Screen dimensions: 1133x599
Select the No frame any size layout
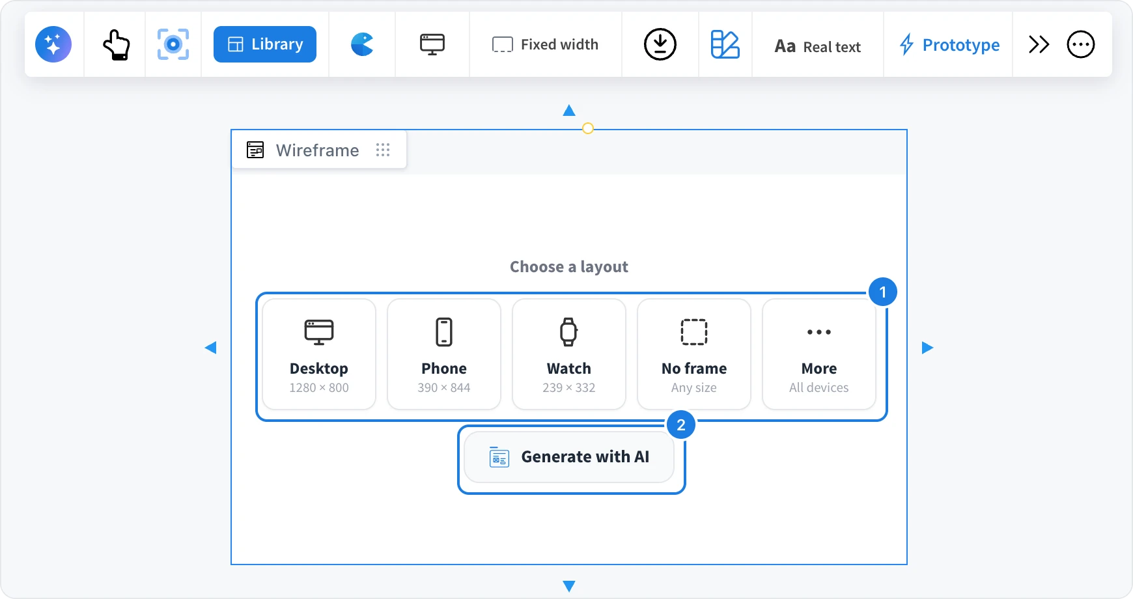point(694,354)
